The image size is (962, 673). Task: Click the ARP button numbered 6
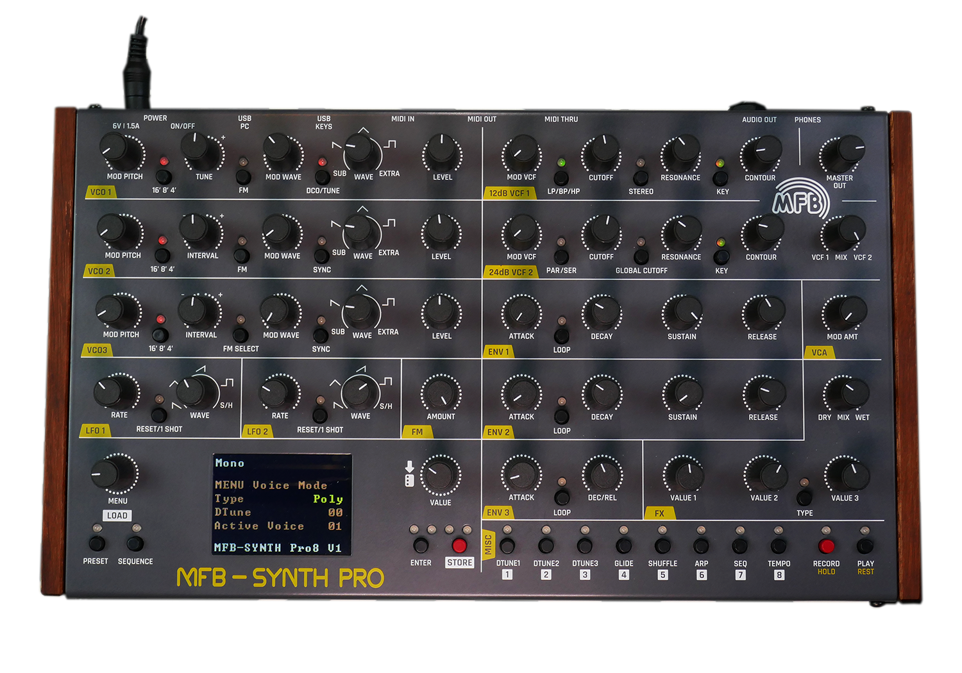click(701, 546)
